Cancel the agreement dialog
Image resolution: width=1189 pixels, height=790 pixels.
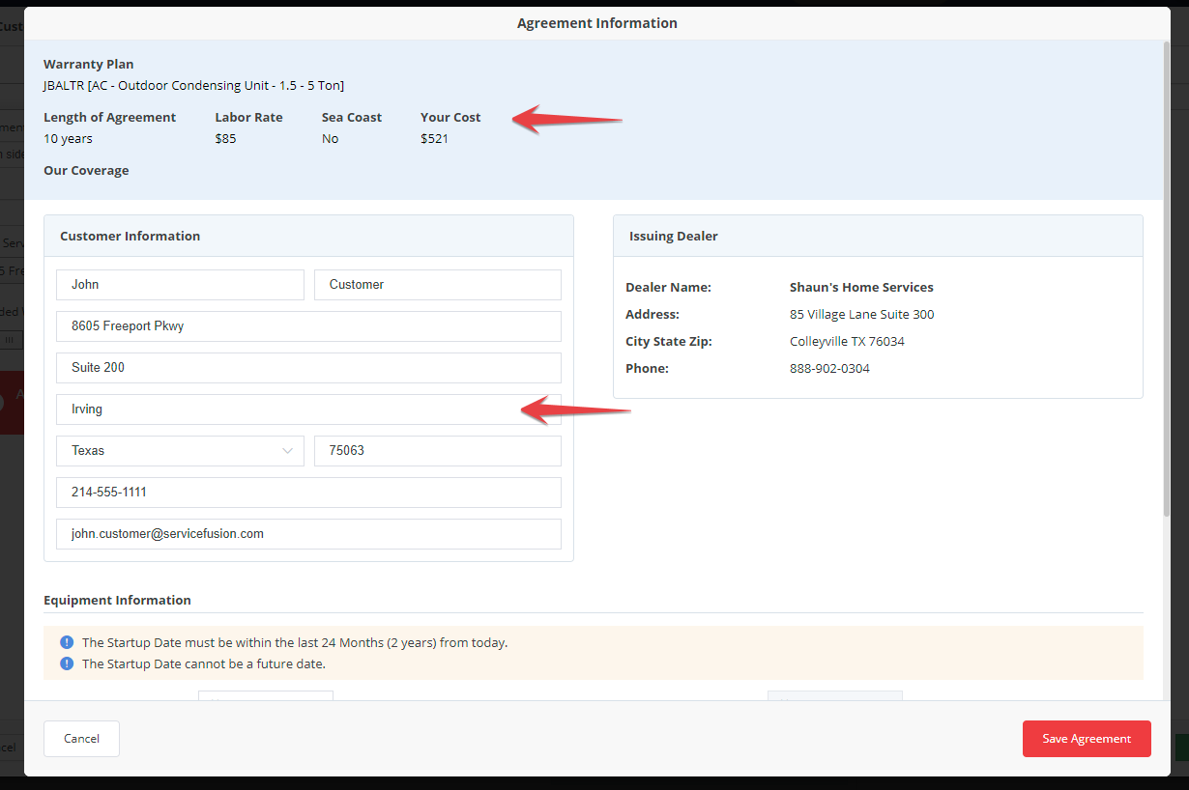tap(81, 739)
